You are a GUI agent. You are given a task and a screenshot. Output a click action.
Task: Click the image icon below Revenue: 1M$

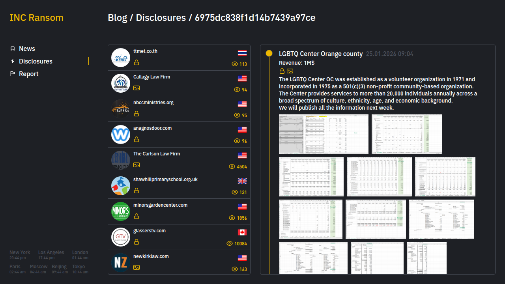coord(290,71)
